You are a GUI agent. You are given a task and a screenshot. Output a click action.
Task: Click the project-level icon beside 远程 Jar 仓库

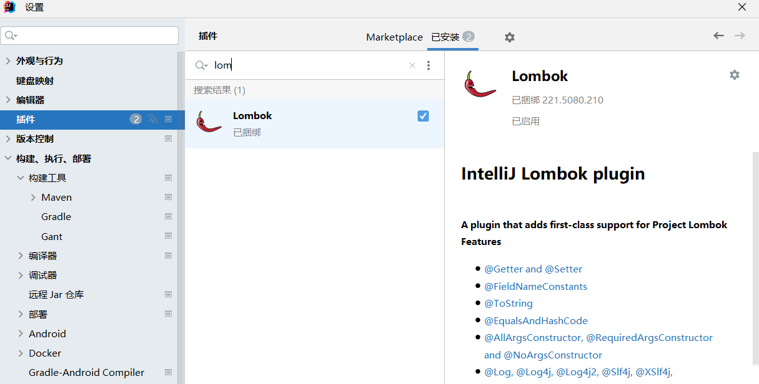coord(168,294)
